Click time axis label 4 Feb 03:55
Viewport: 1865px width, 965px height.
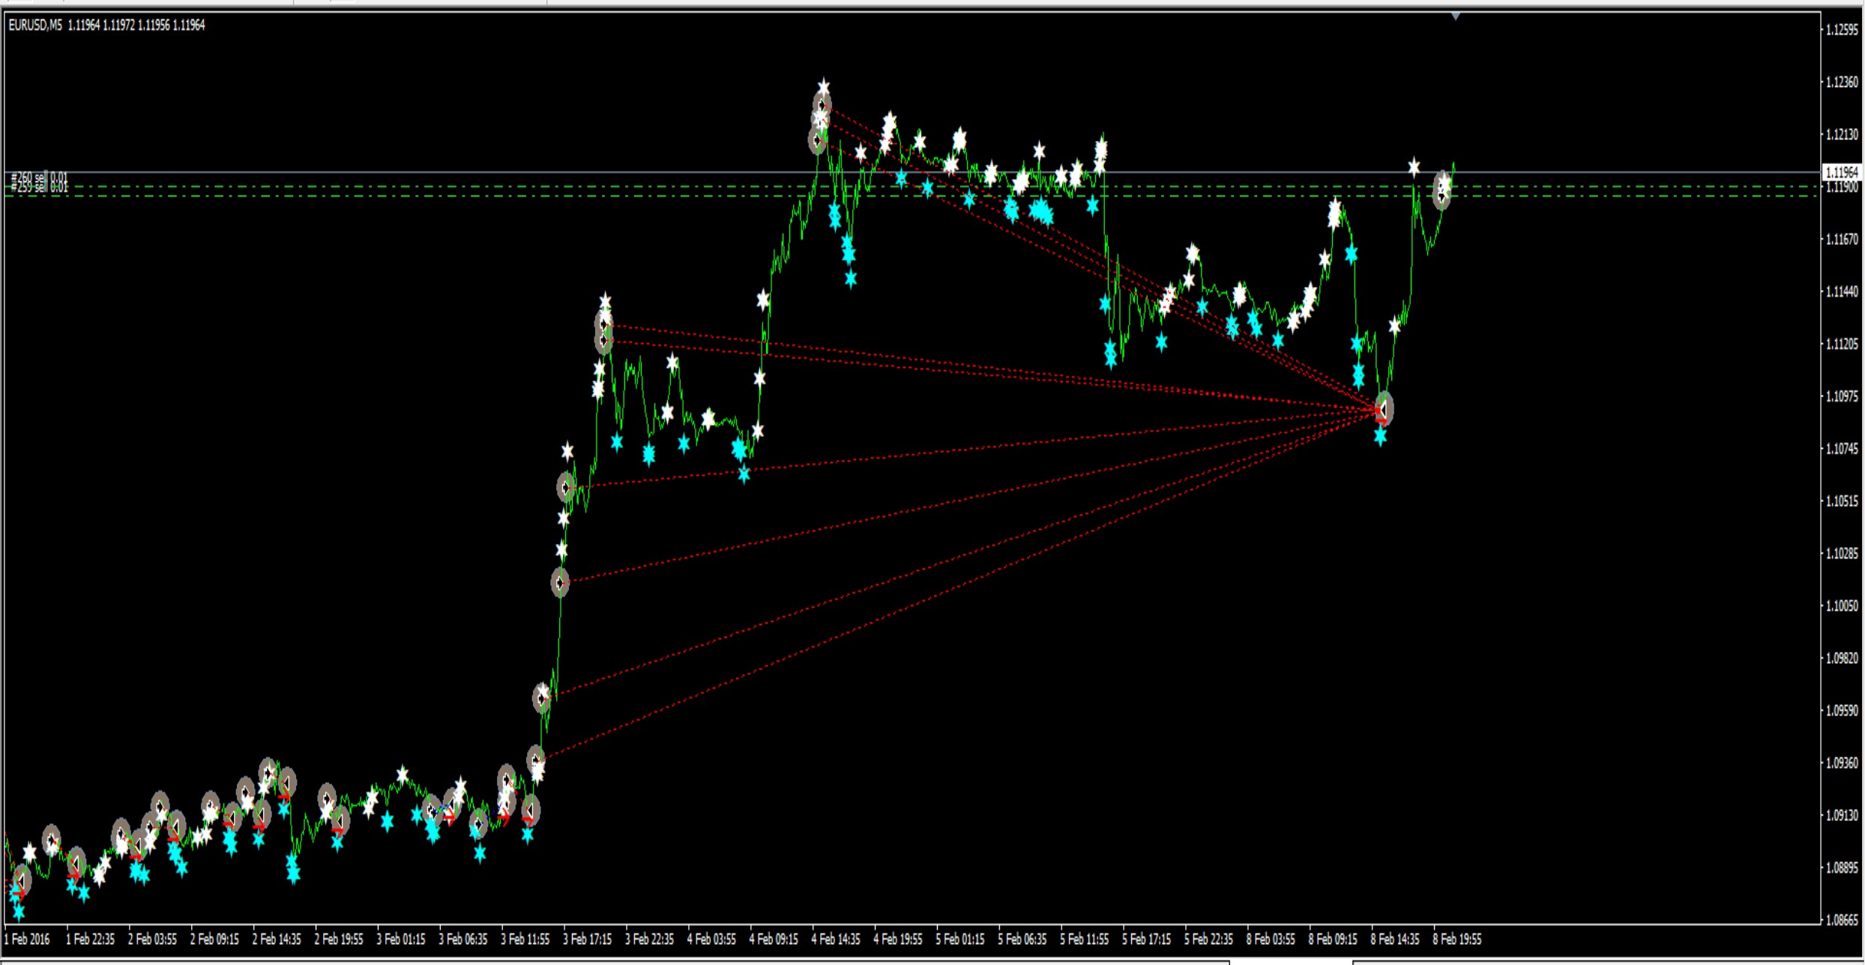tap(712, 940)
